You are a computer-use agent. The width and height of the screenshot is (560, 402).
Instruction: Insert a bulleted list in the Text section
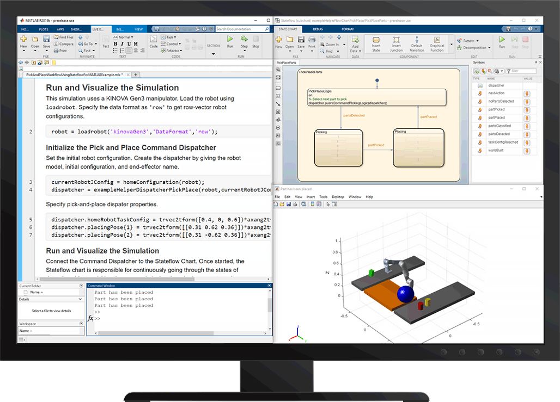[115, 51]
